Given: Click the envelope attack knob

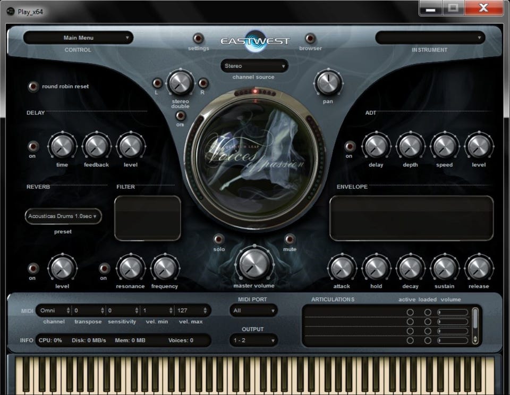Looking at the screenshot, I should pyautogui.click(x=342, y=268).
